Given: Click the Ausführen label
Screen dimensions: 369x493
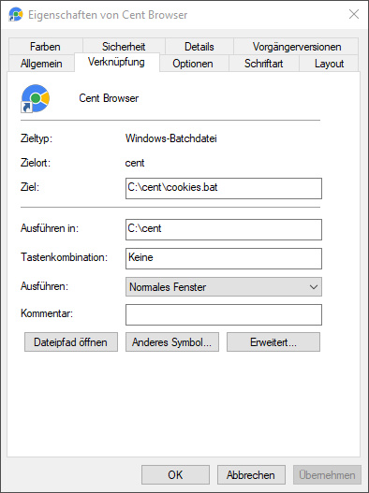Looking at the screenshot, I should pos(44,286).
